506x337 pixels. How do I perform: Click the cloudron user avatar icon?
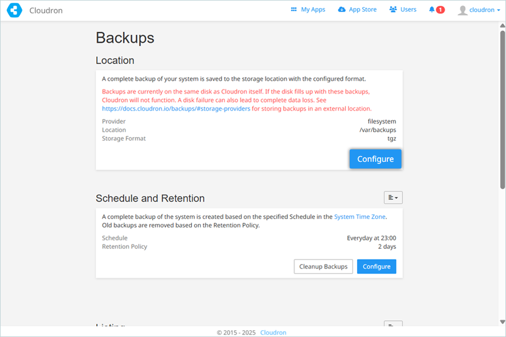tap(463, 10)
